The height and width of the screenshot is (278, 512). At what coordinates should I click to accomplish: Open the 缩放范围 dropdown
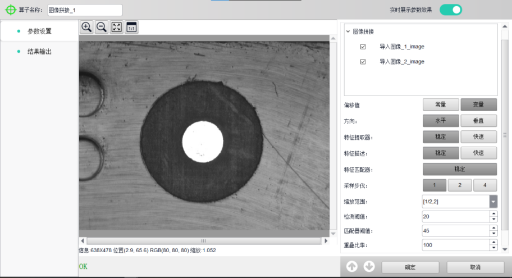pos(493,201)
